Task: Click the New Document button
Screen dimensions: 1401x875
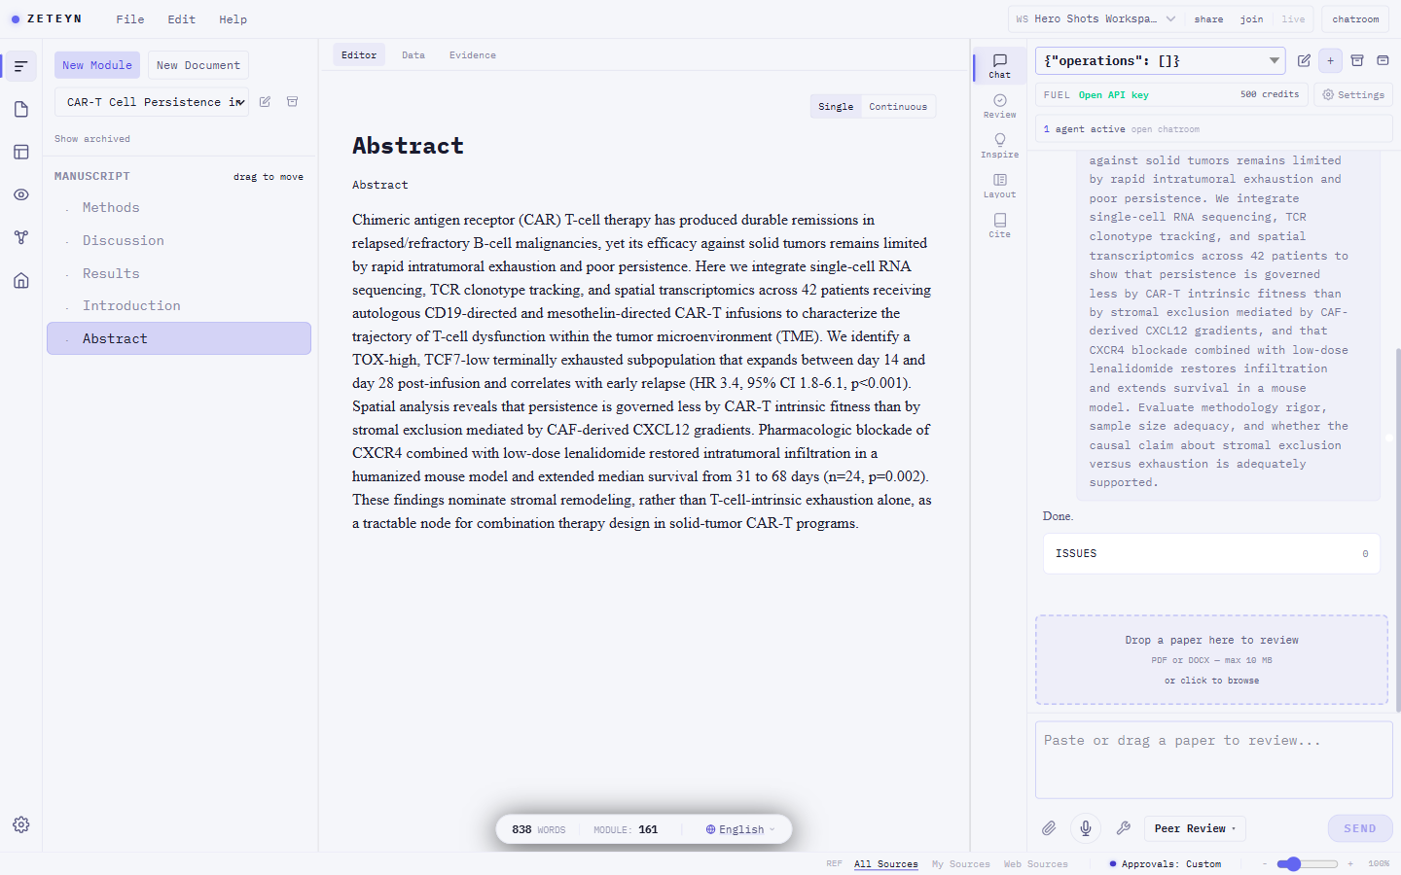Action: click(198, 65)
